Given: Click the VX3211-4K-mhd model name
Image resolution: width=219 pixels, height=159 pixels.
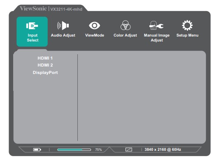Looking at the screenshot, I should pos(66,9).
